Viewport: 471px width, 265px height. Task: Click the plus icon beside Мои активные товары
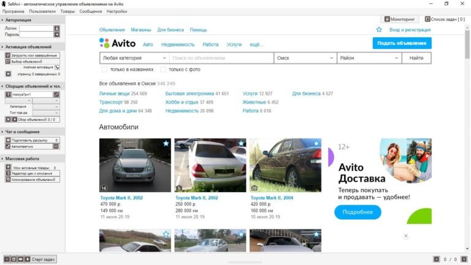(x=8, y=167)
